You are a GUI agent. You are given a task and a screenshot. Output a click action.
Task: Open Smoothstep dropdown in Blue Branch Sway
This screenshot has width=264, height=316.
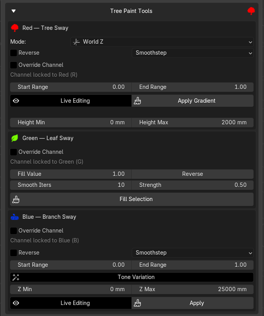coord(192,253)
